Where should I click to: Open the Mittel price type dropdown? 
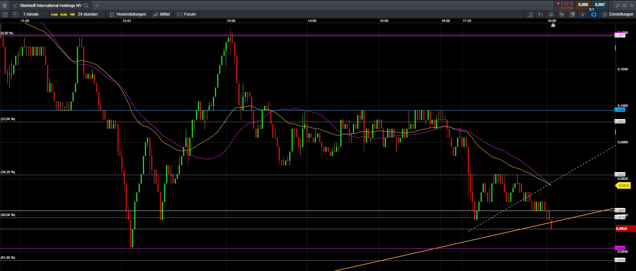[x=162, y=14]
